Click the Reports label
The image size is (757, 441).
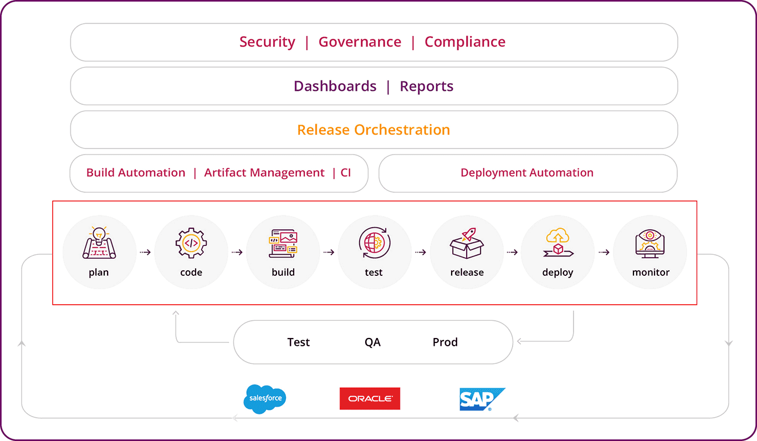pos(427,86)
